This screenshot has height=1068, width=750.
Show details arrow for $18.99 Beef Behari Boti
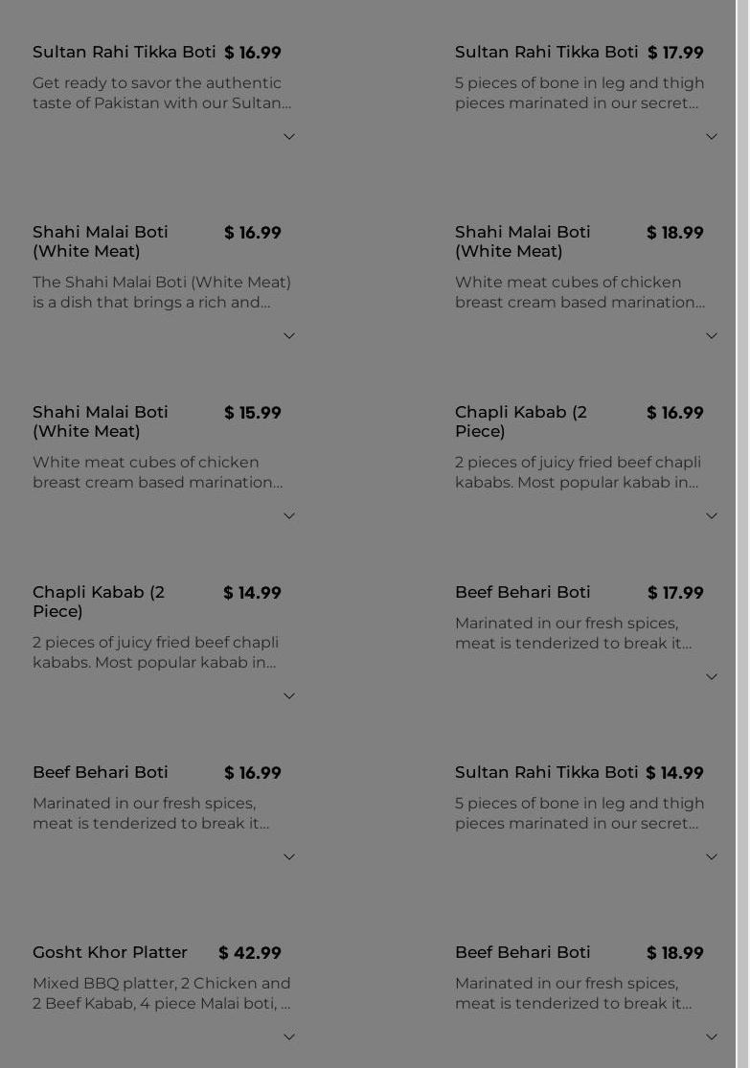pyautogui.click(x=712, y=1037)
